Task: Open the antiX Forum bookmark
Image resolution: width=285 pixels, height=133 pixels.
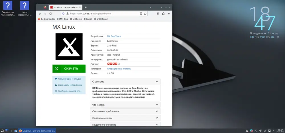Action: point(101,19)
